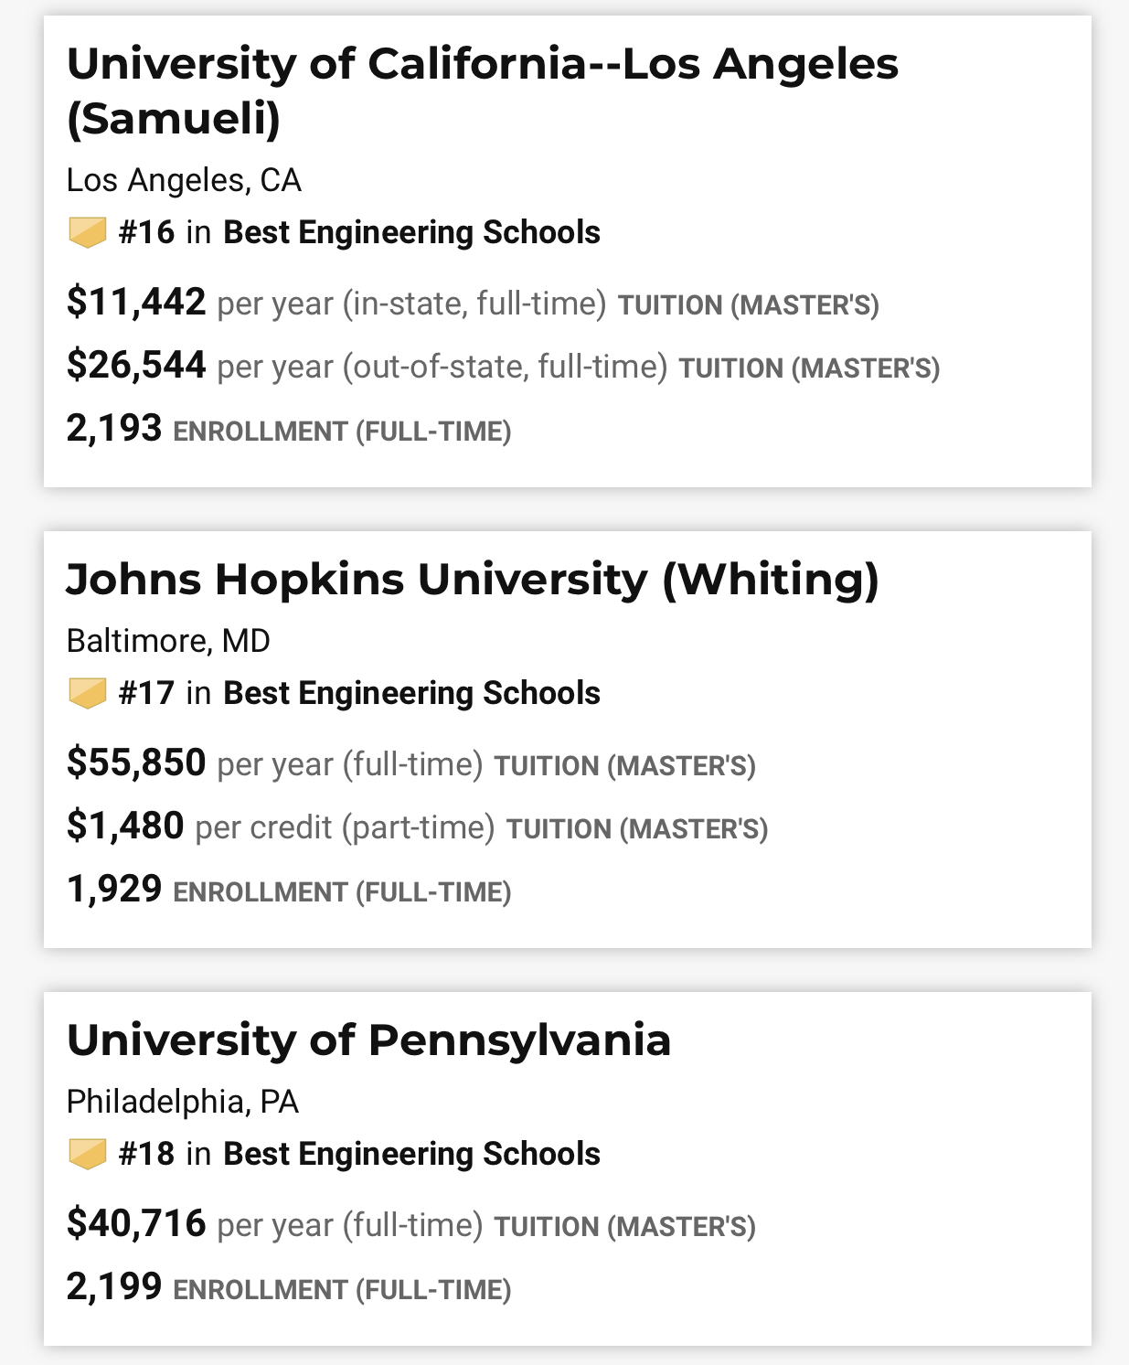Open University of California--Los Angeles (Samueli) title

tap(482, 91)
